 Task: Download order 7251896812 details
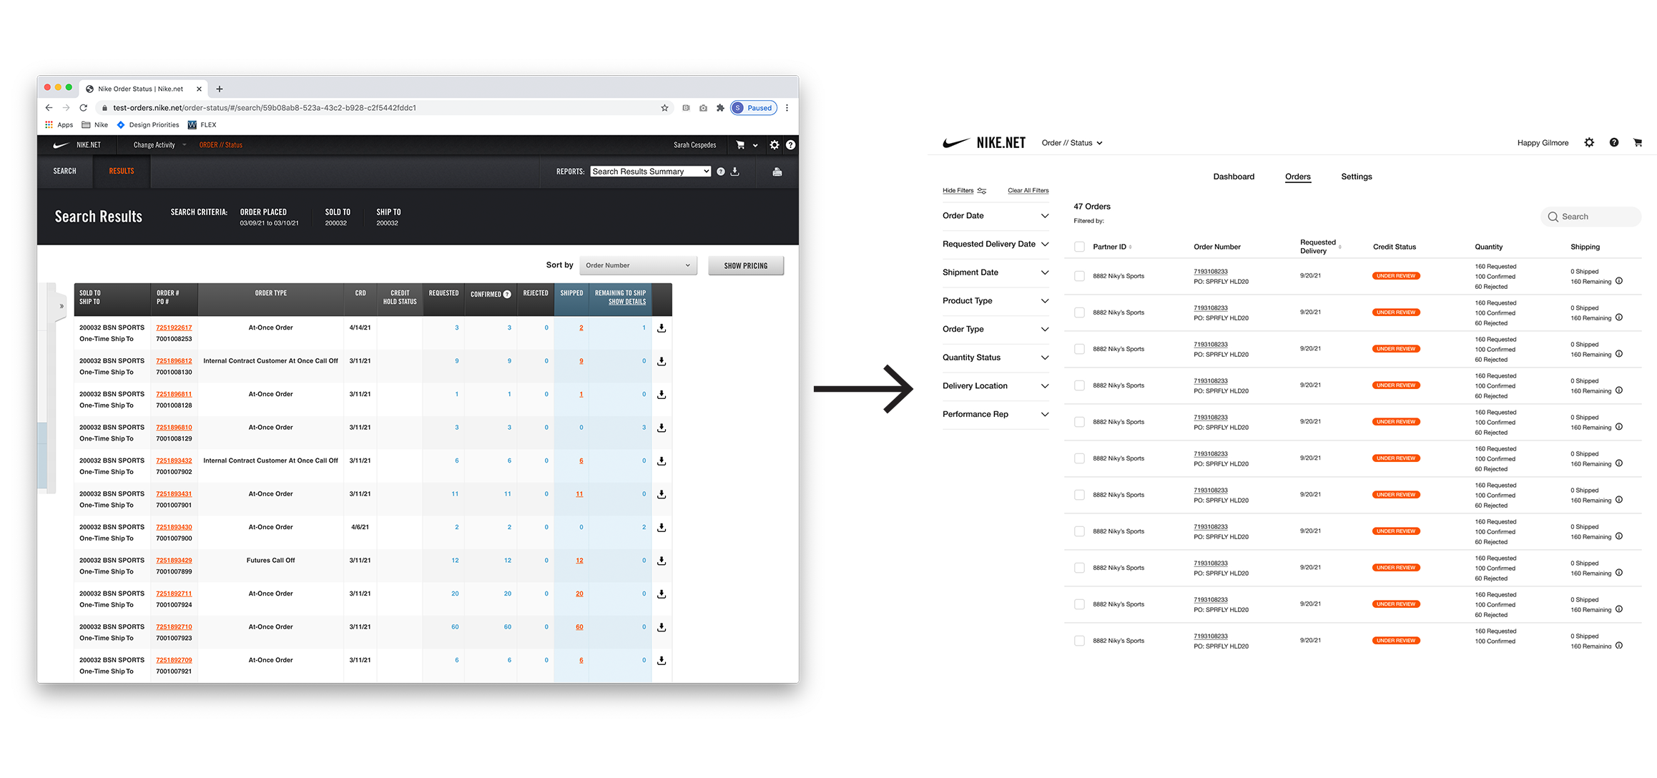pos(662,361)
